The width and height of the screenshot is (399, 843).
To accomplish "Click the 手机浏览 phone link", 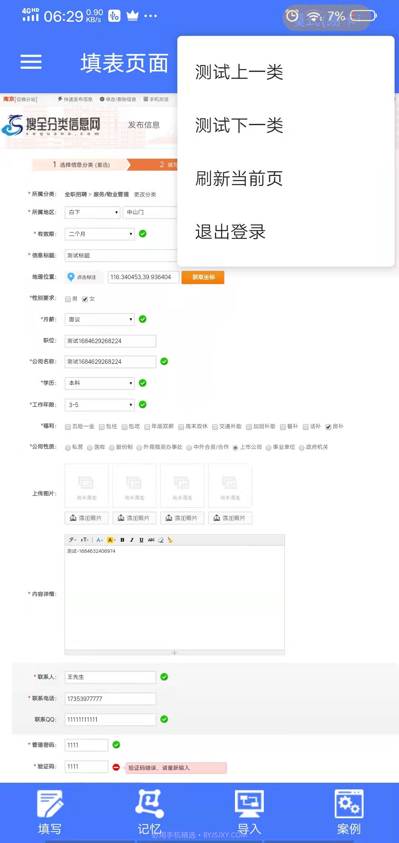I will tap(156, 99).
